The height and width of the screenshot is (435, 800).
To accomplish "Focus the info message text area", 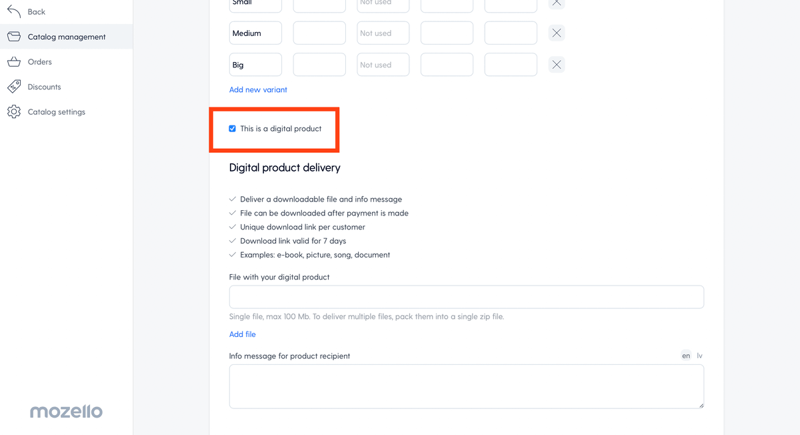I will (x=467, y=386).
